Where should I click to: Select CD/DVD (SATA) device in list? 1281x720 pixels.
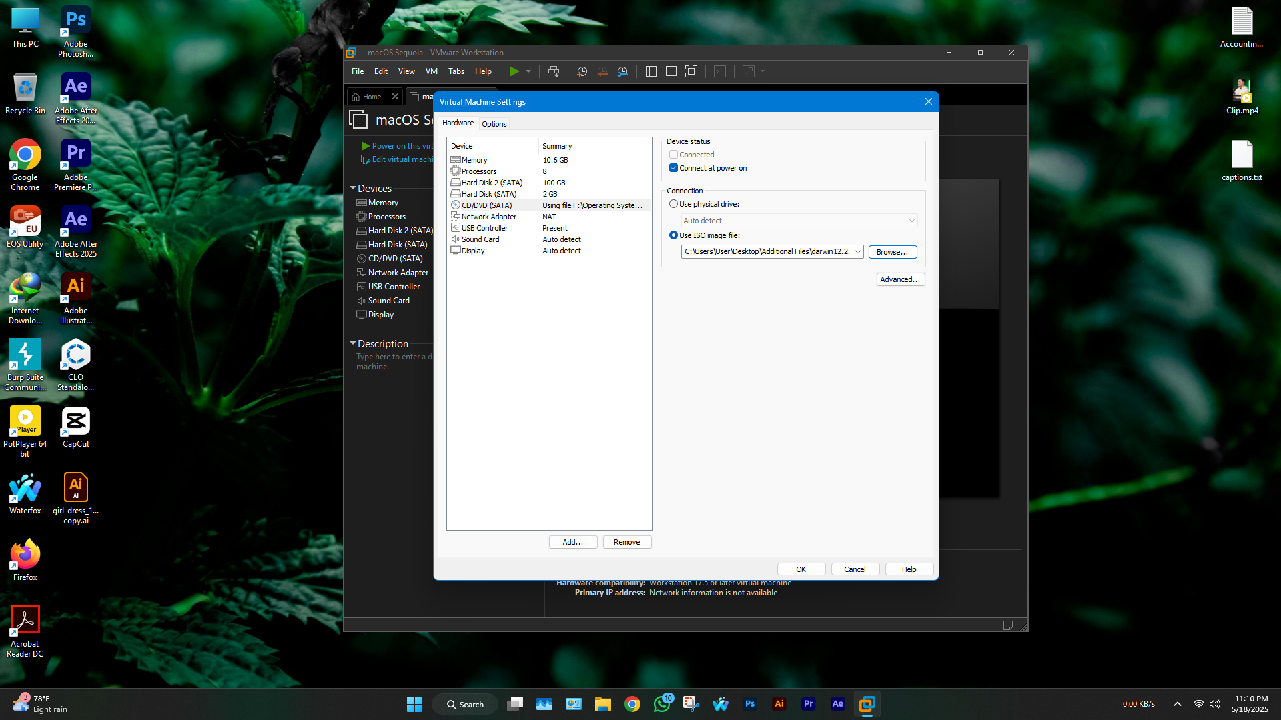[487, 205]
